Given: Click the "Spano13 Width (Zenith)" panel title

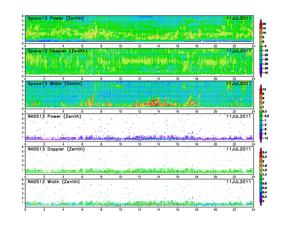Looking at the screenshot, I should [55, 84].
